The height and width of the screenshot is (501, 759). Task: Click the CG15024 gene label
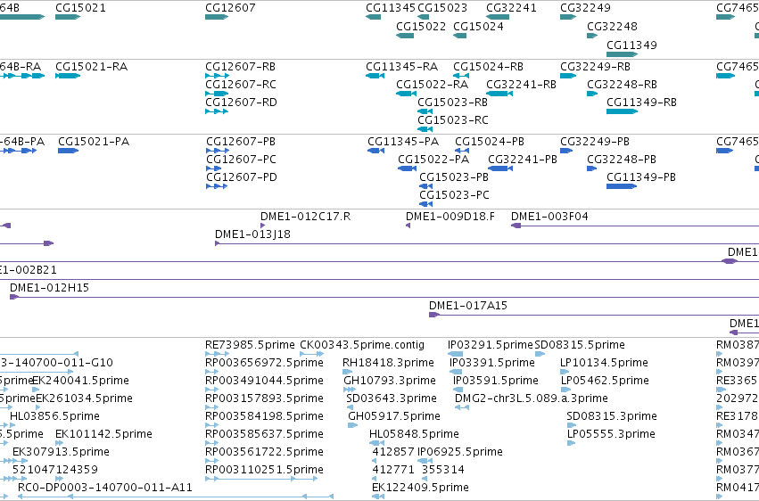click(478, 26)
